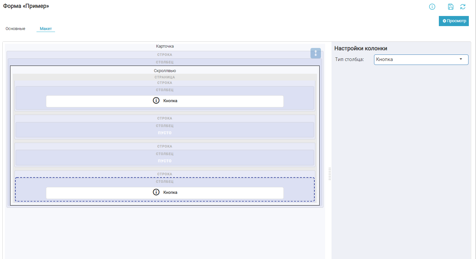Select the СТРАНИЦА header in the scroll view
The width and height of the screenshot is (476, 259).
[x=165, y=77]
